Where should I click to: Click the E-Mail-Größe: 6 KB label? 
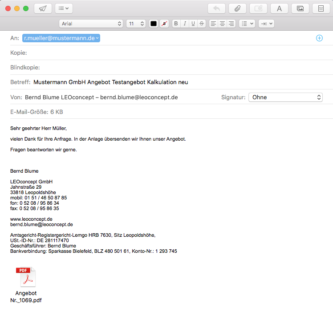[37, 112]
